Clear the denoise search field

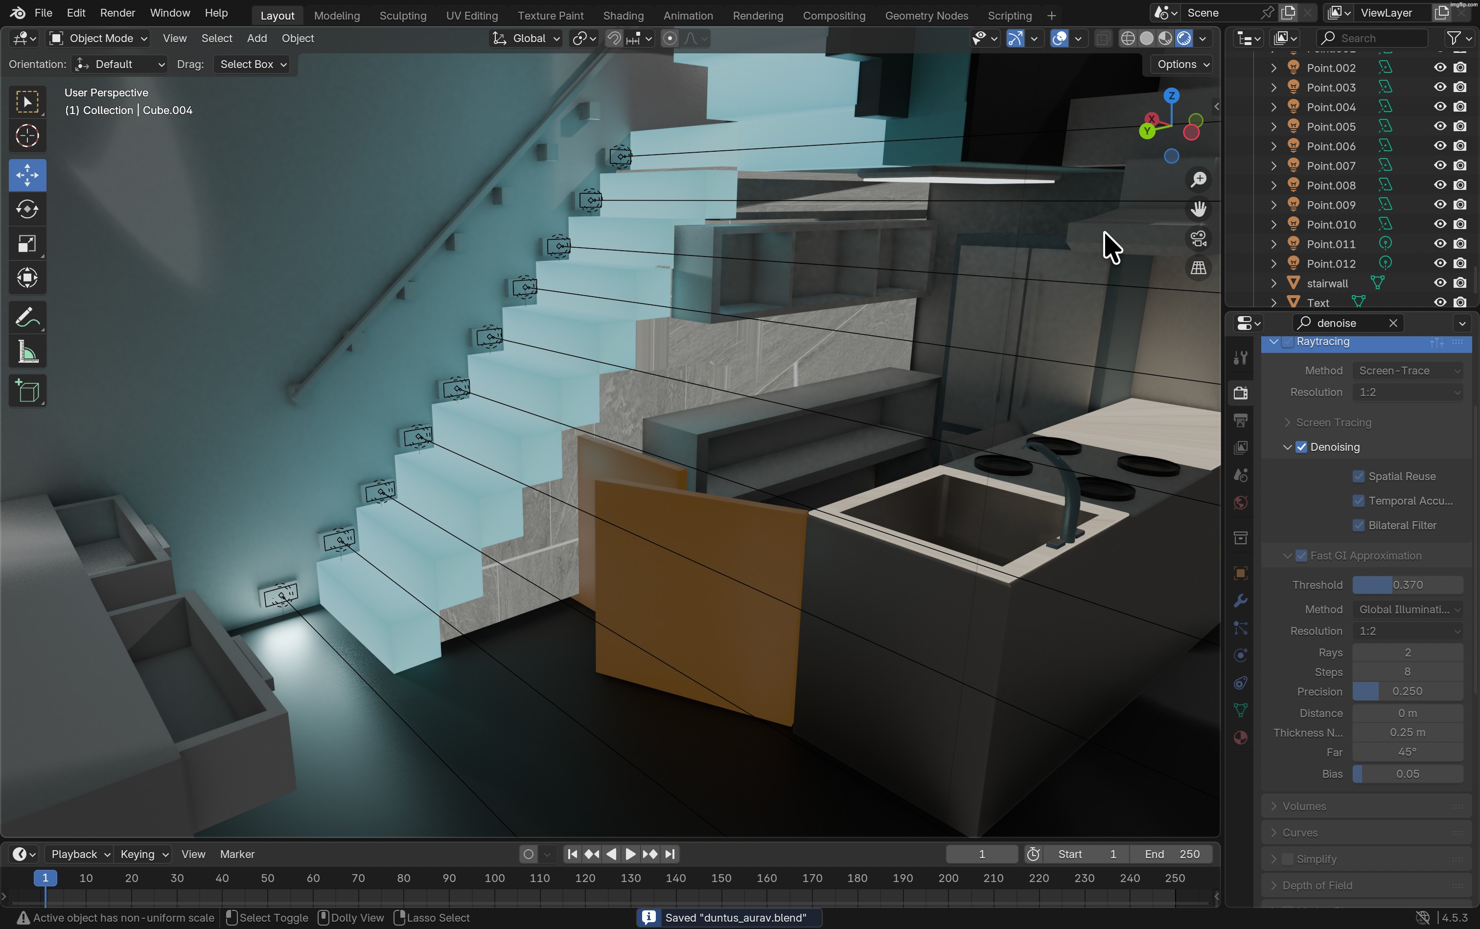click(1393, 323)
